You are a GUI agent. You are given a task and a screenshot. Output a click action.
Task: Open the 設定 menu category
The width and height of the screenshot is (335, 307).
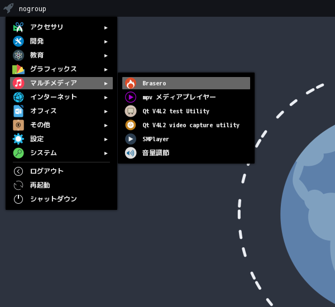[x=61, y=139]
